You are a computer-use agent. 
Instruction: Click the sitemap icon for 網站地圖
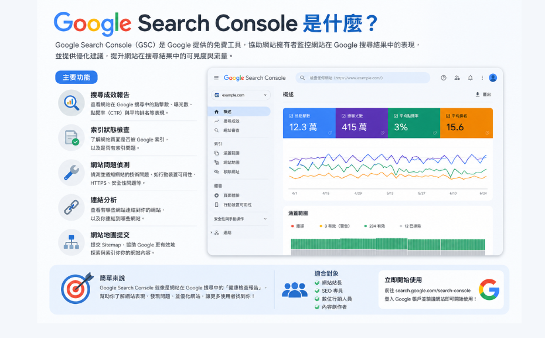[217, 162]
